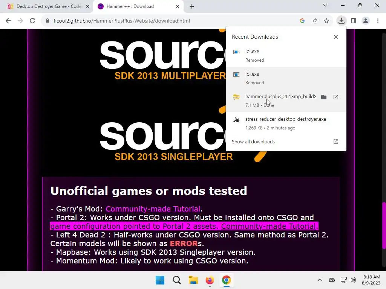This screenshot has width=386, height=289.
Task: Click the hammerplusplus zip file icon
Action: click(236, 97)
